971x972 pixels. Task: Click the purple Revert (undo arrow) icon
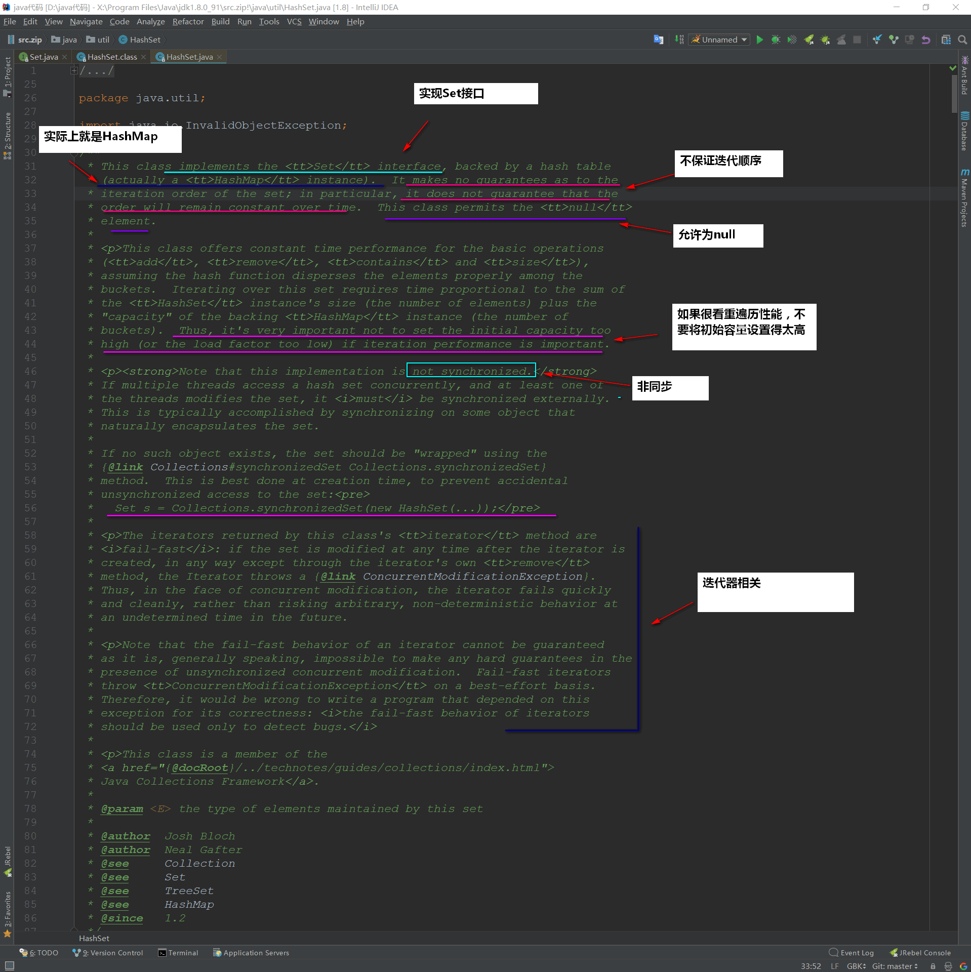tap(925, 39)
